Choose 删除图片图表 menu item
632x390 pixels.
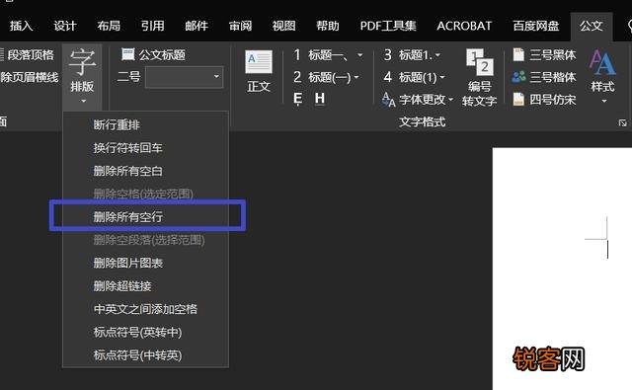[146, 263]
